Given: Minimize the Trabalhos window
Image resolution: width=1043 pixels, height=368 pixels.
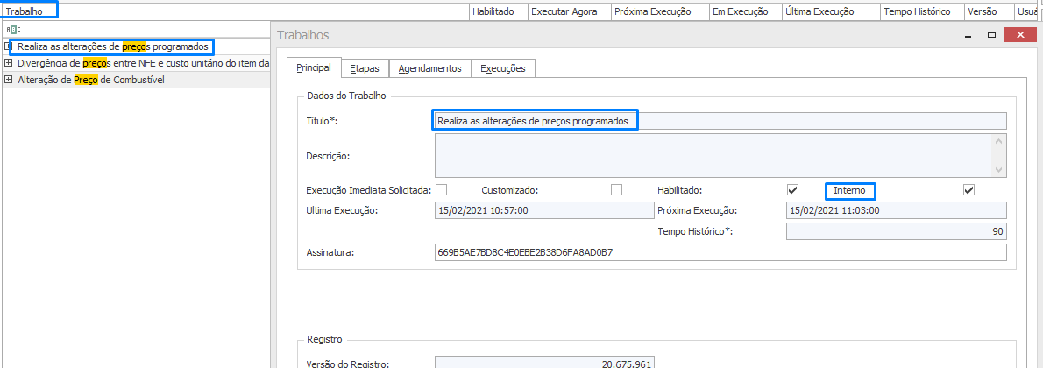Looking at the screenshot, I should click(968, 35).
